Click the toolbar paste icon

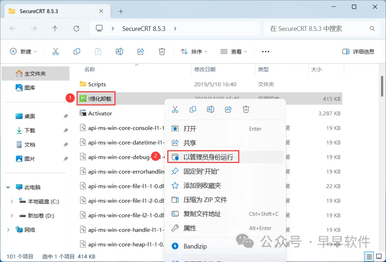[x=98, y=52]
